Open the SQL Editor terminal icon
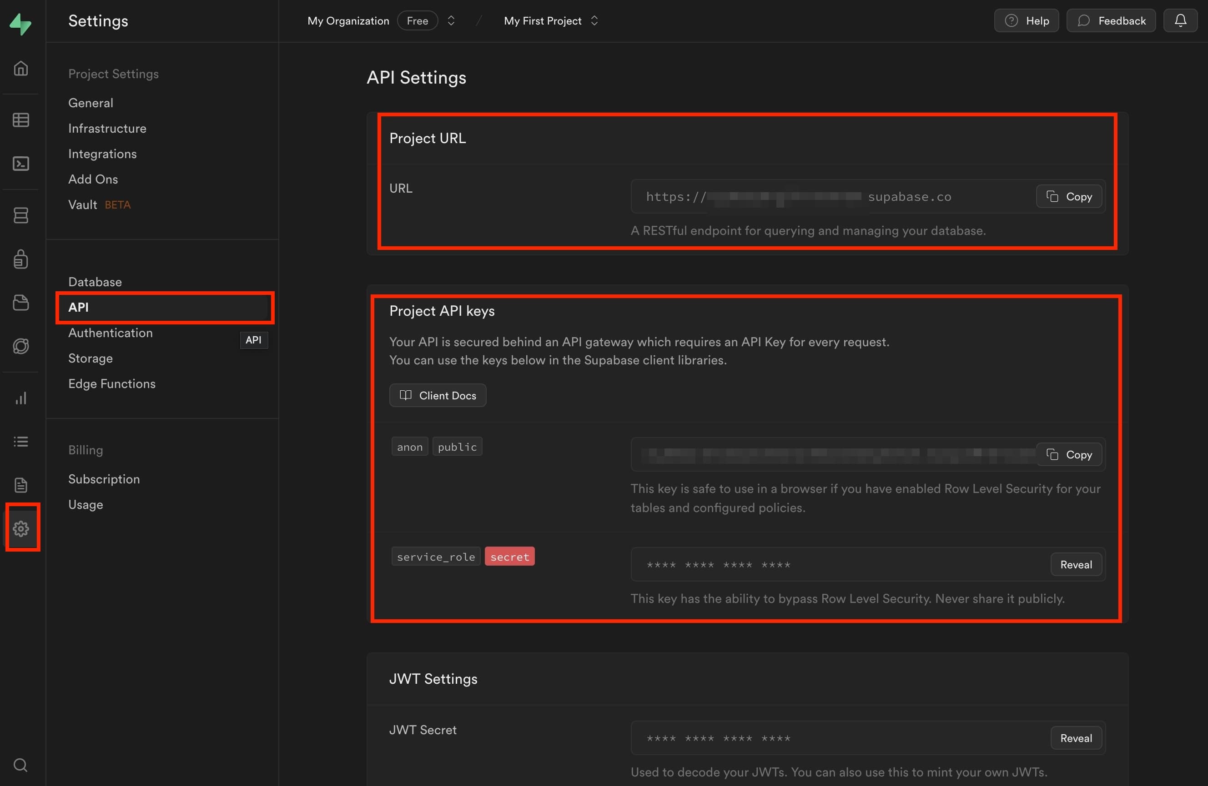 coord(20,163)
